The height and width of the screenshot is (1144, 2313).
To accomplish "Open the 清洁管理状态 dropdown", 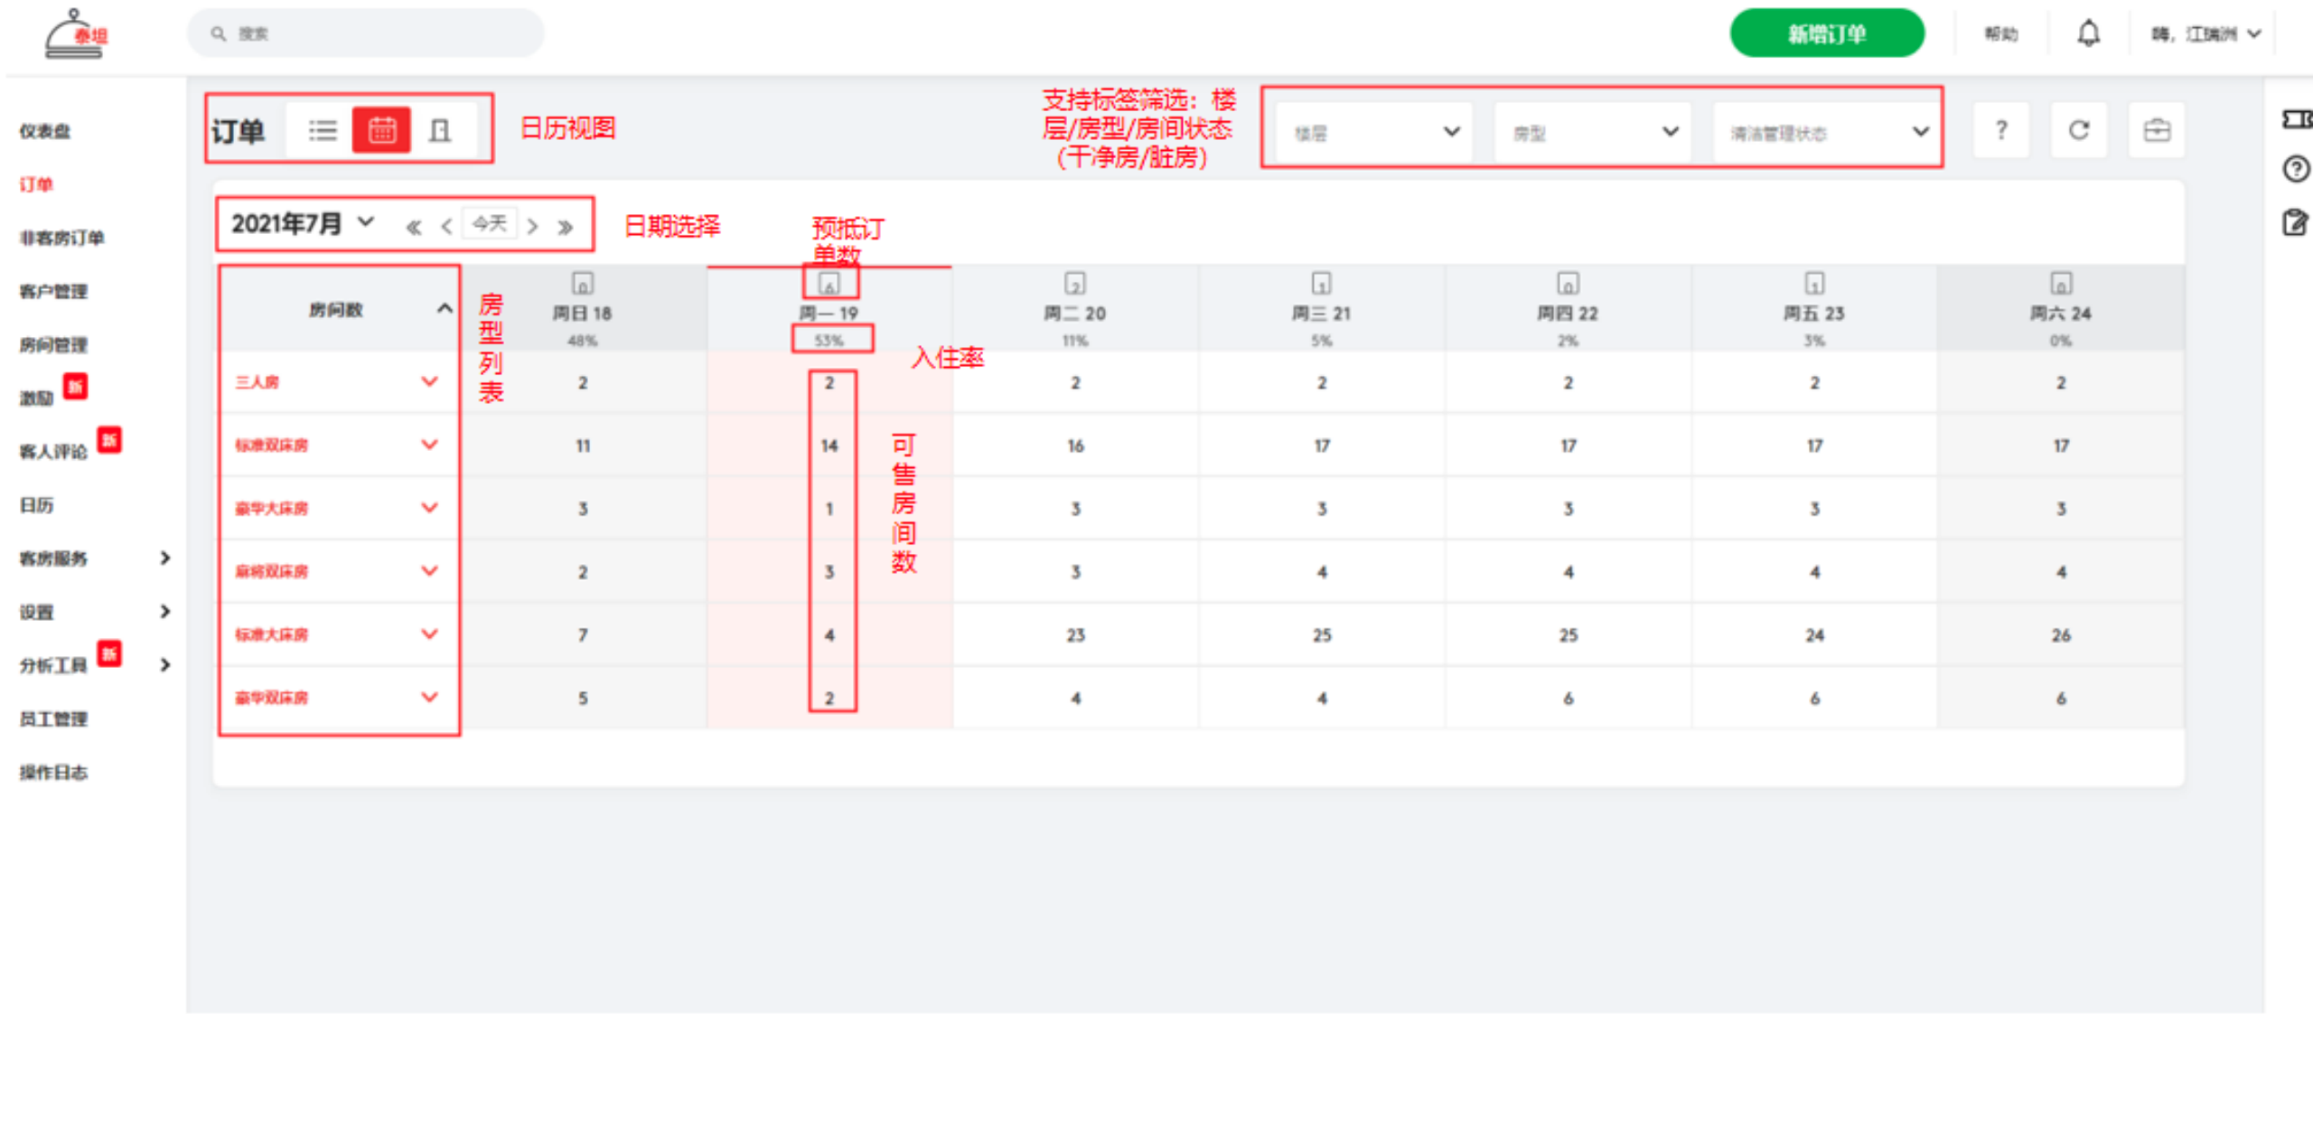I will (x=1825, y=133).
